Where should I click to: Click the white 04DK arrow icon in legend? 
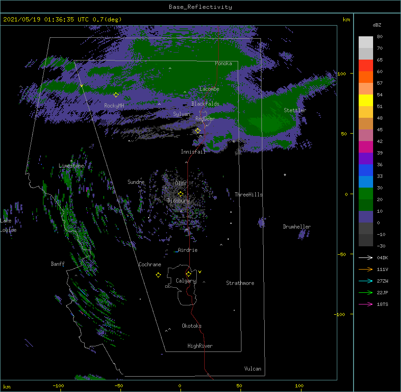pyautogui.click(x=366, y=257)
